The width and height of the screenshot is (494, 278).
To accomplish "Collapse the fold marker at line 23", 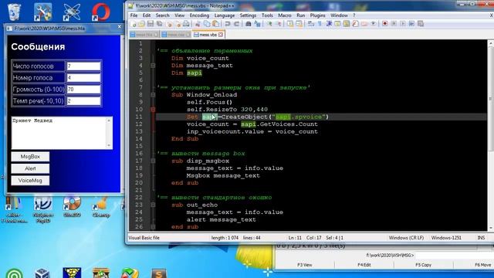I will [153, 205].
